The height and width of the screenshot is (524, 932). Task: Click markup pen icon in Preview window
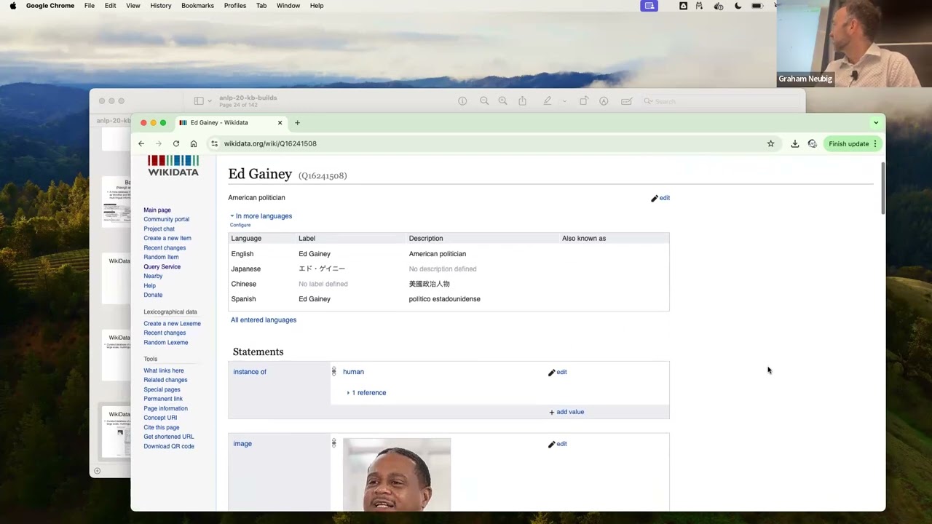(547, 101)
